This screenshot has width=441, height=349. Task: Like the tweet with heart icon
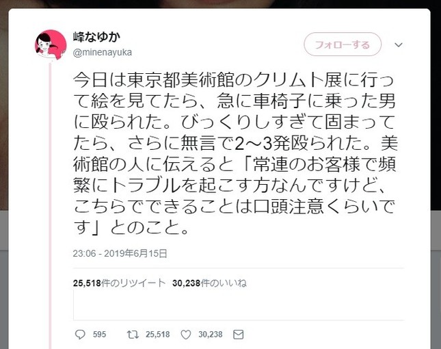185,335
